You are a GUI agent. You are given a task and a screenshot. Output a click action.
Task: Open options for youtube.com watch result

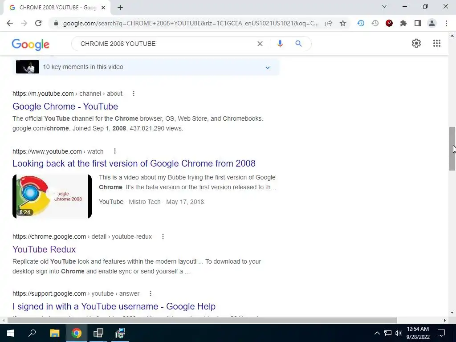[115, 151]
